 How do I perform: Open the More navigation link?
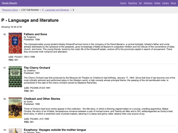pyautogui.click(x=173, y=3)
